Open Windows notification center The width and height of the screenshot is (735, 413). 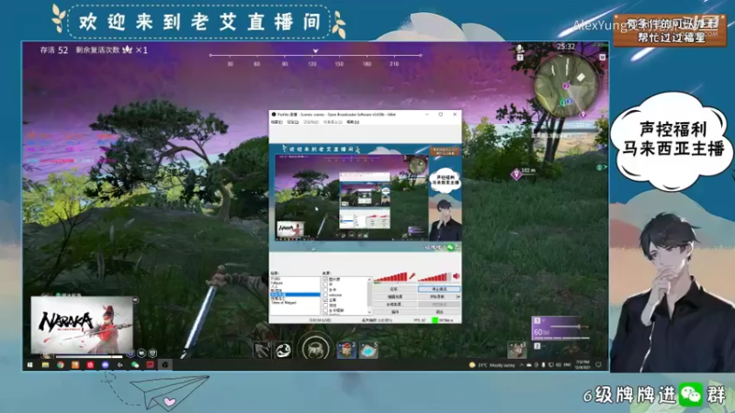(x=599, y=364)
